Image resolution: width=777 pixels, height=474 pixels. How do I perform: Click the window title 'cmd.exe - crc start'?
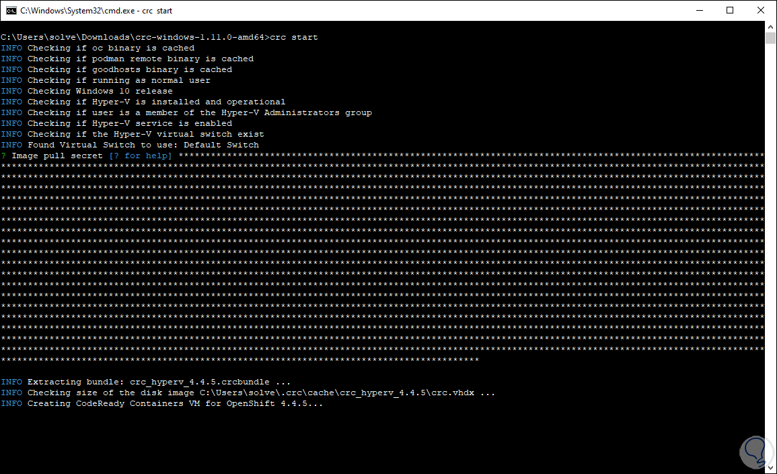click(96, 10)
